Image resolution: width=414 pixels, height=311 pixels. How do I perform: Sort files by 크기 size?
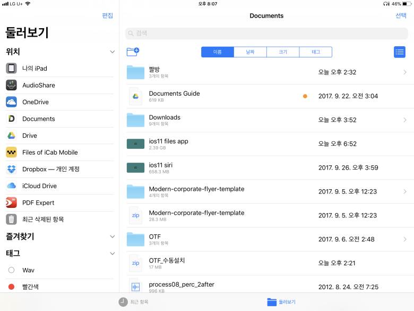[283, 52]
